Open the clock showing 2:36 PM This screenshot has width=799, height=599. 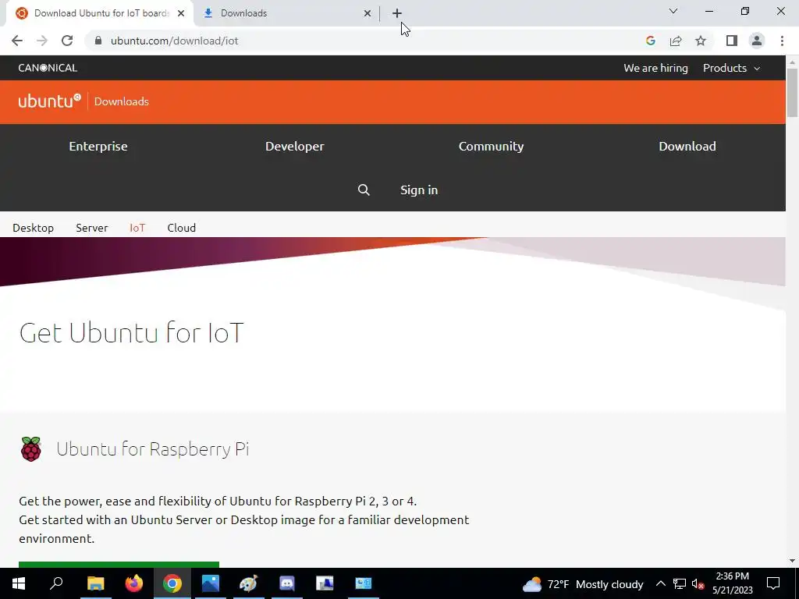[732, 583]
